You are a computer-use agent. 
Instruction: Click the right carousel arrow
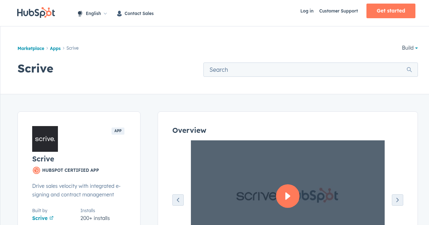(398, 200)
